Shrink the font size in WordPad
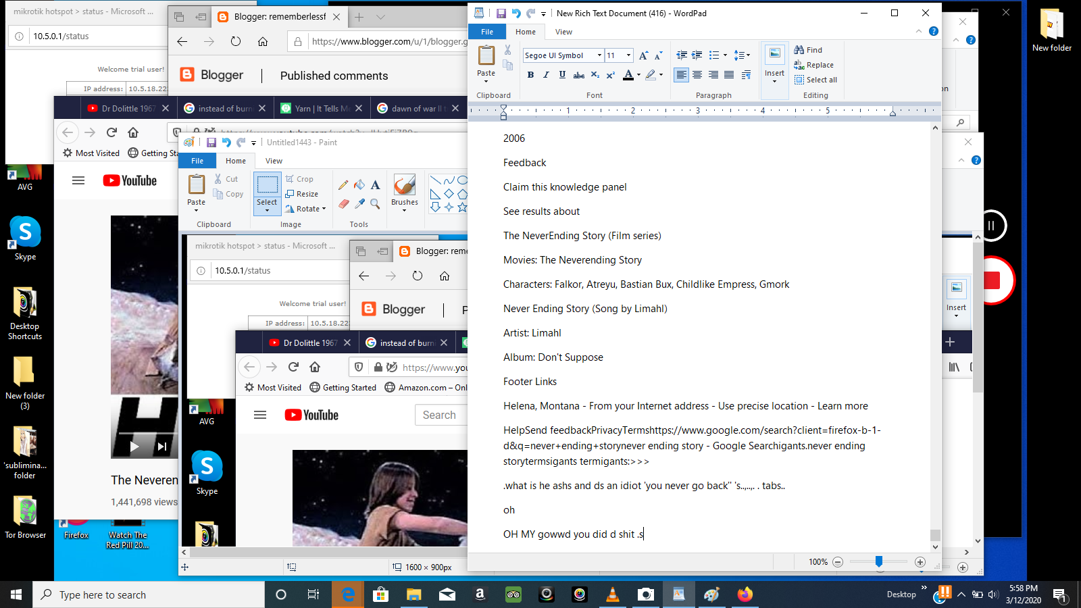 tap(659, 55)
